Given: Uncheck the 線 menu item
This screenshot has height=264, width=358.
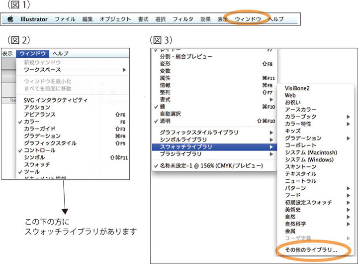Looking at the screenshot, I should click(x=214, y=107).
